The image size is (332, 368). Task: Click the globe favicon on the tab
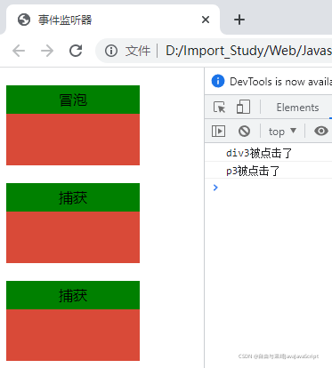coord(24,20)
